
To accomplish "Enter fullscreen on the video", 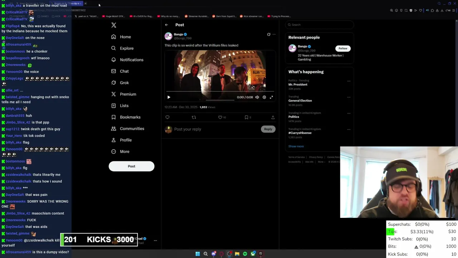I will (271, 97).
